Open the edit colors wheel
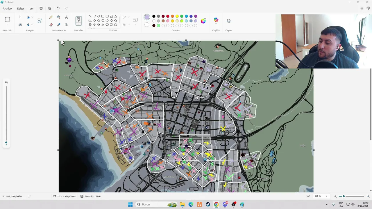 click(x=203, y=21)
